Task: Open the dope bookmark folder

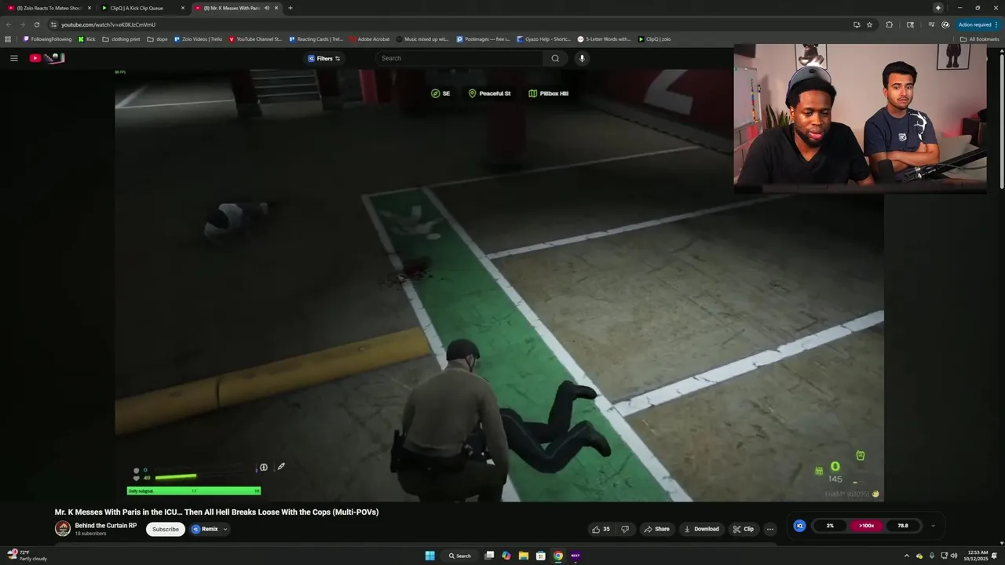Action: click(157, 38)
